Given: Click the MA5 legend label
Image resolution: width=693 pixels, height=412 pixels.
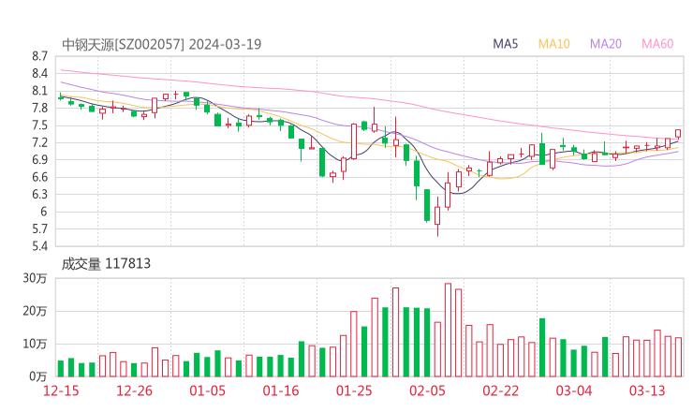Looking at the screenshot, I should [505, 44].
